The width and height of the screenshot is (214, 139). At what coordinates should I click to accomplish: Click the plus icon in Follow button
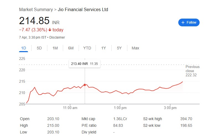[183, 22]
